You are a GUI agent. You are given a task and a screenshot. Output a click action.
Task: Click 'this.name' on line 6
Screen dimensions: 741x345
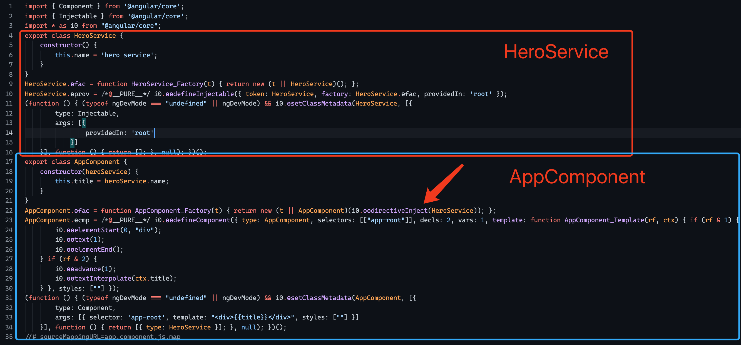coord(72,55)
